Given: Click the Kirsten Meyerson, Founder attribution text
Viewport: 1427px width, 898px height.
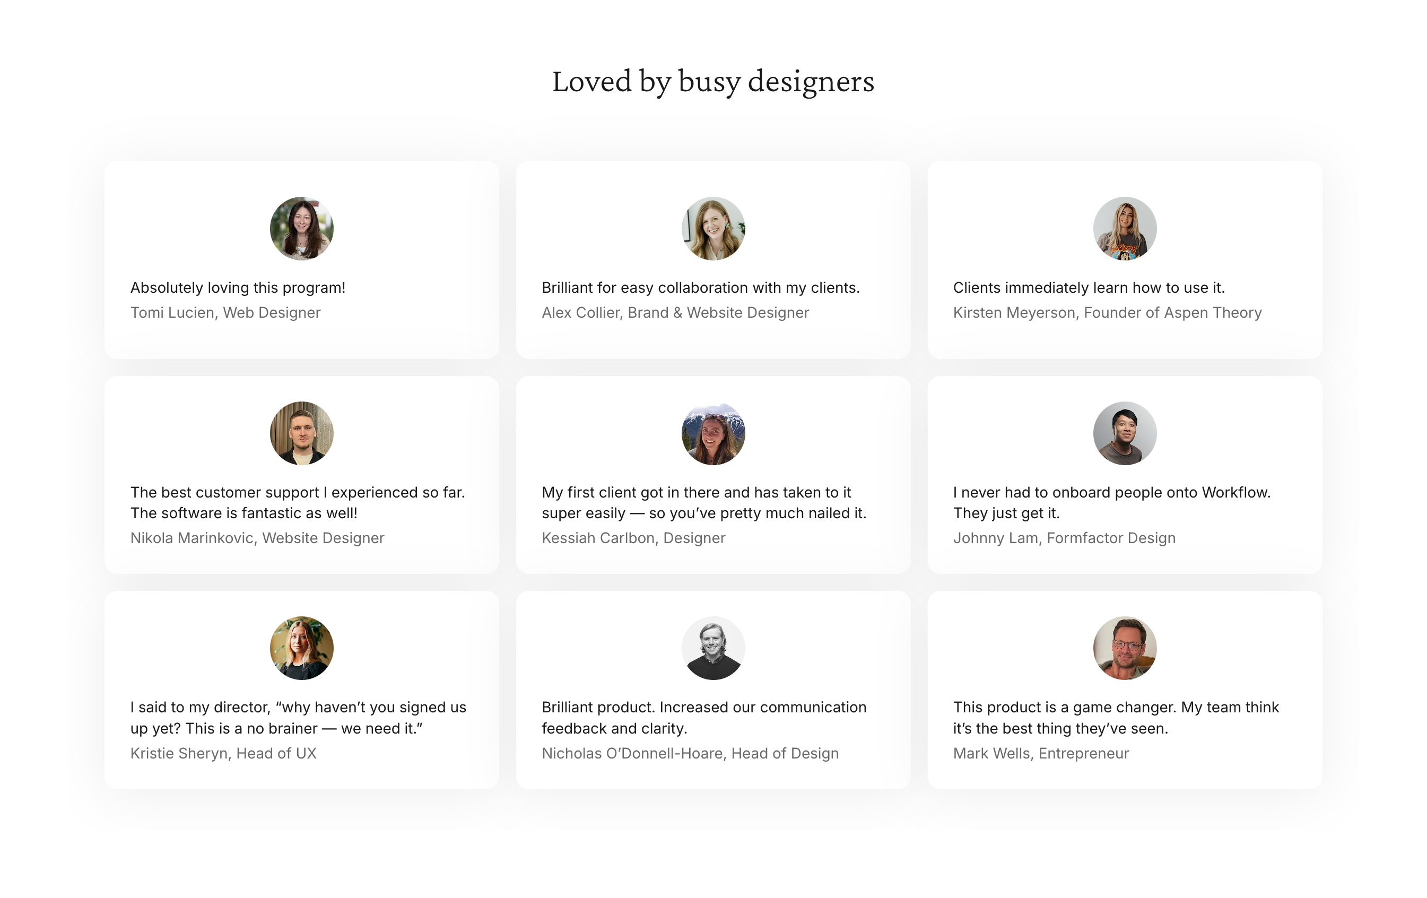Looking at the screenshot, I should pos(1108,312).
